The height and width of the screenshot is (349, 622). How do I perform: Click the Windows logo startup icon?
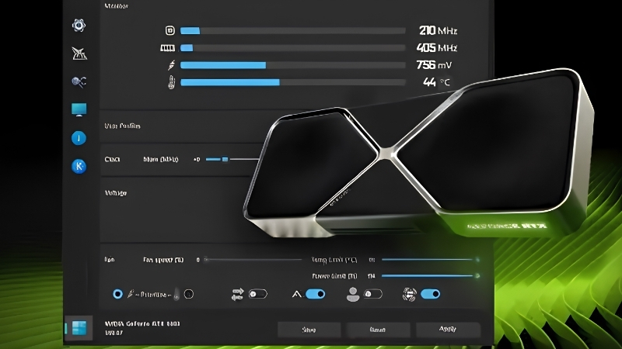tap(79, 328)
